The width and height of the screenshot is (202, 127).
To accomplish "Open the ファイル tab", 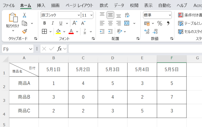I will click(9, 6).
